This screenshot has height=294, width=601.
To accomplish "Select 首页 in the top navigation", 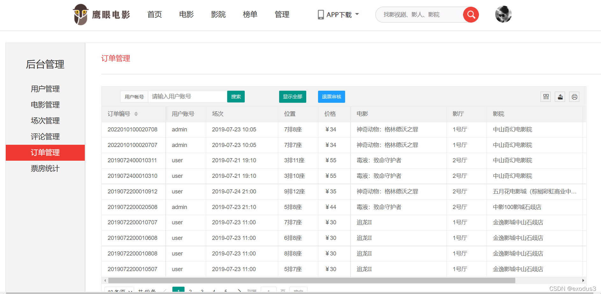I will click(x=154, y=14).
